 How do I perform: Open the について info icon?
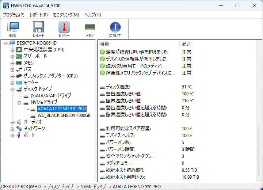(x=115, y=29)
